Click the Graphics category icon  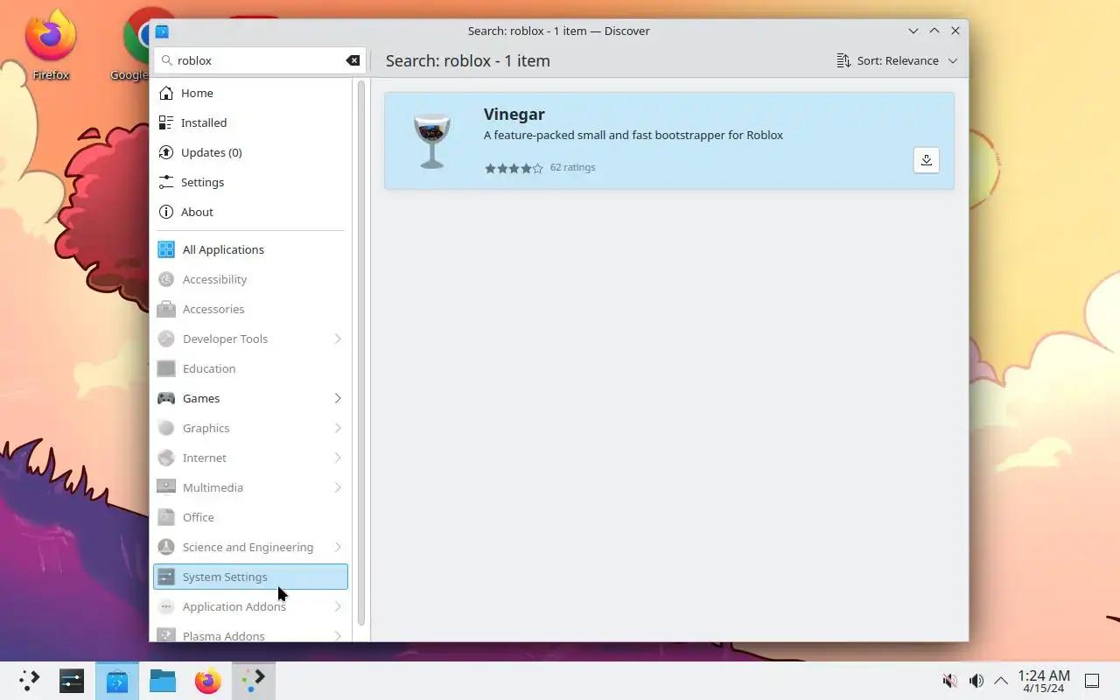166,428
